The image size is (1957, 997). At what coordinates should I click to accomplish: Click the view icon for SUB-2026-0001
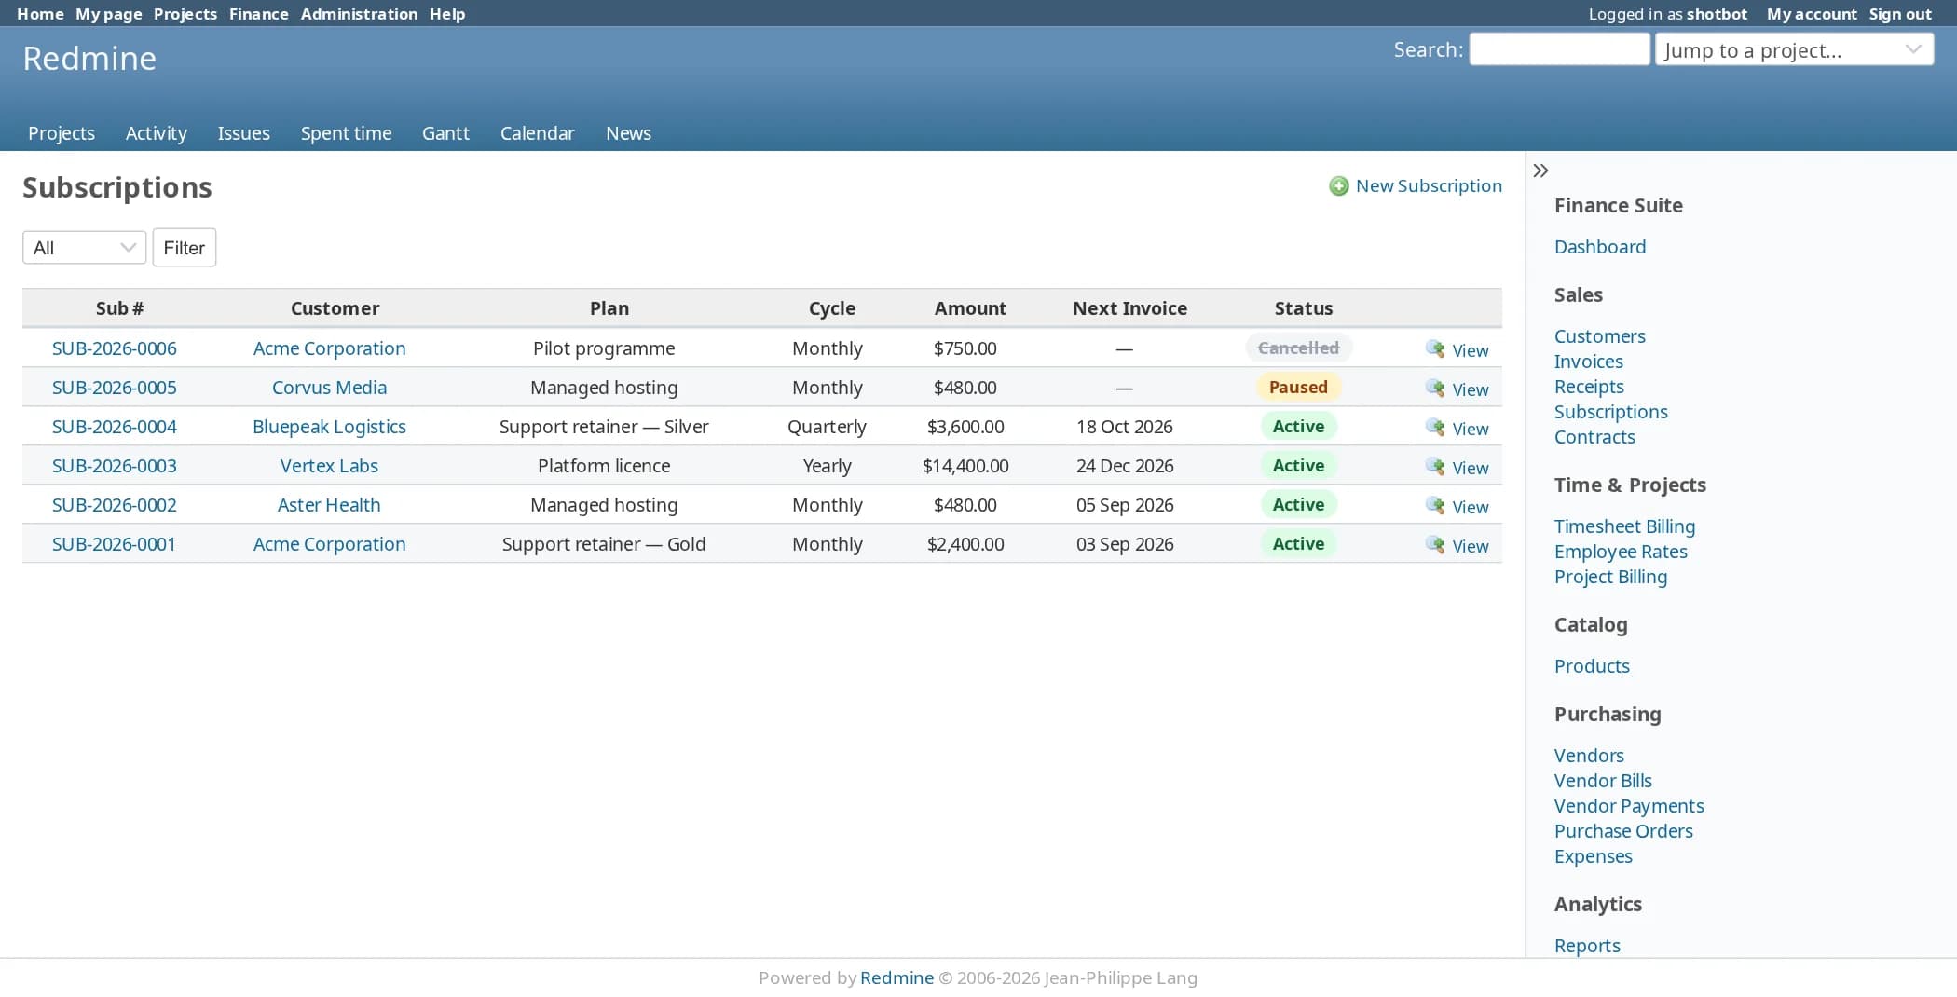1435,545
